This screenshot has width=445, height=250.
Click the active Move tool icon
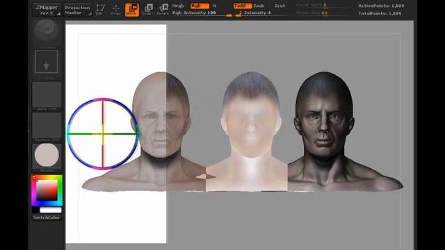[x=132, y=10]
